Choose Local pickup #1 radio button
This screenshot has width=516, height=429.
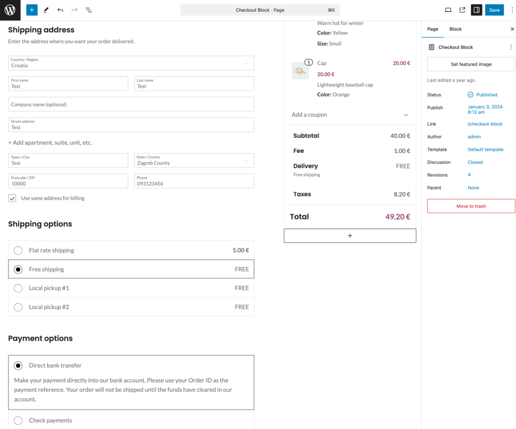pos(18,288)
